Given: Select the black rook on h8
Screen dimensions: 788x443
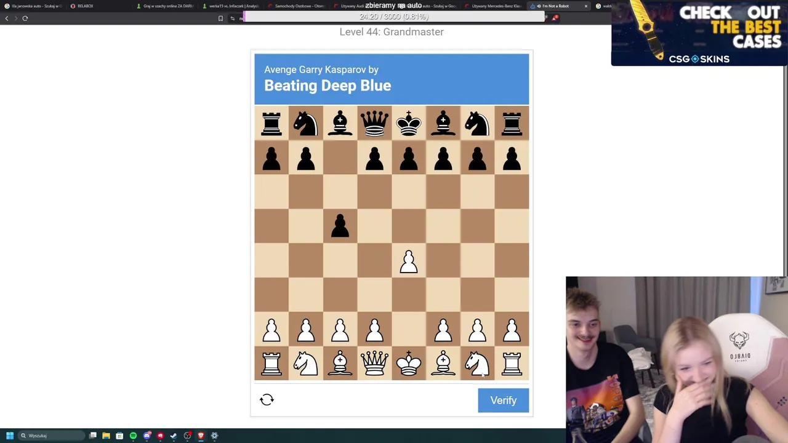Looking at the screenshot, I should point(512,124).
